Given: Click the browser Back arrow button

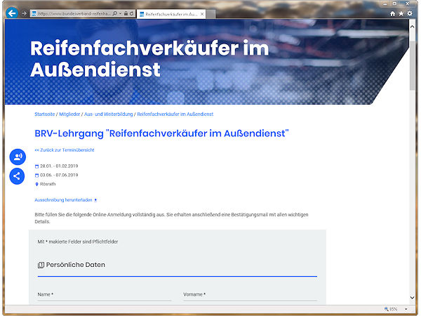Looking at the screenshot, I should pos(11,13).
